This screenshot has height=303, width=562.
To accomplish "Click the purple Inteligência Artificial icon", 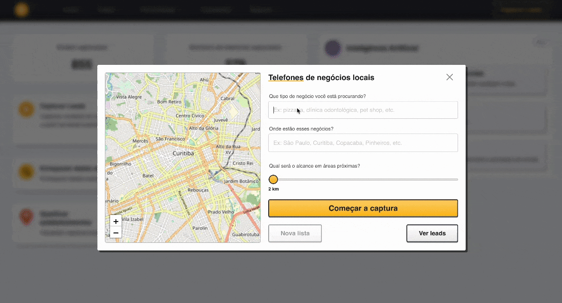I will [x=333, y=48].
